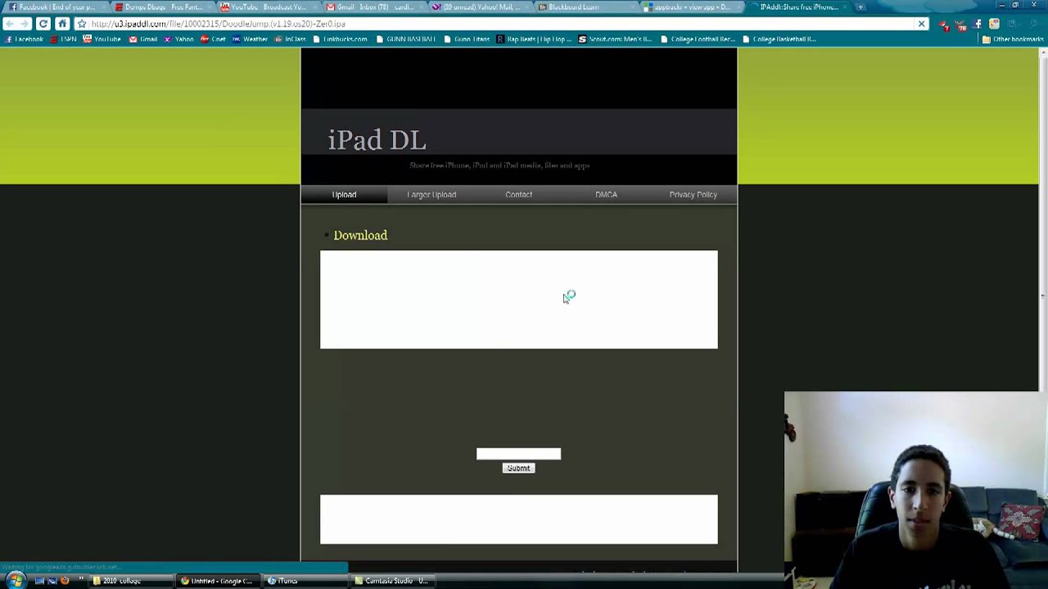Open the Gunn Titans bookmark

(467, 39)
